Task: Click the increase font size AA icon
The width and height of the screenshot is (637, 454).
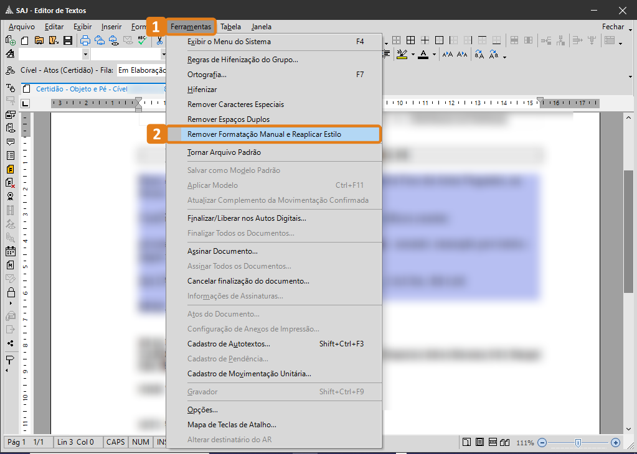Action: click(447, 54)
